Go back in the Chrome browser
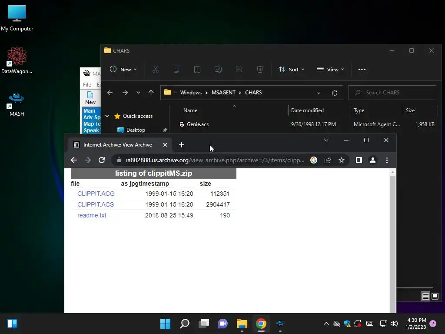This screenshot has height=334, width=445. pyautogui.click(x=74, y=160)
